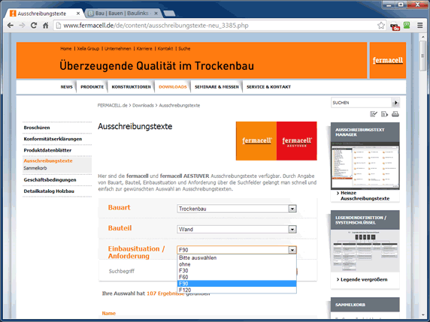
Task: Reload the page with the refresh icon
Action: pos(34,26)
